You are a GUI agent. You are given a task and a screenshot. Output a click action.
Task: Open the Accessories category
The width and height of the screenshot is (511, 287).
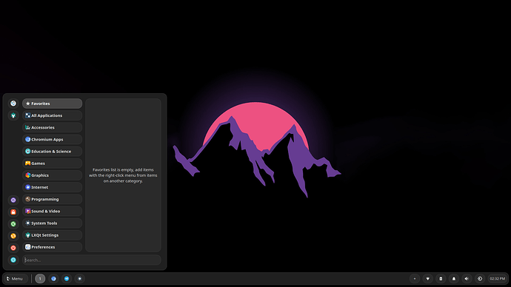point(52,127)
